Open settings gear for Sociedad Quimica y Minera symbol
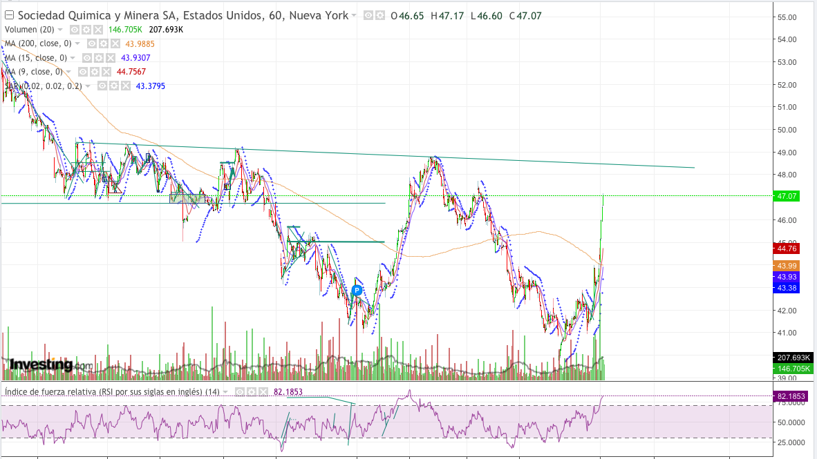The height and width of the screenshot is (459, 817). (380, 16)
